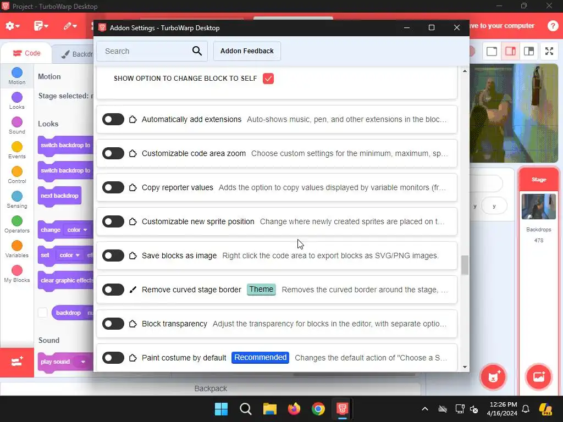Screen dimensions: 563x422
Task: Switch to the Code tab
Action: pyautogui.click(x=26, y=53)
